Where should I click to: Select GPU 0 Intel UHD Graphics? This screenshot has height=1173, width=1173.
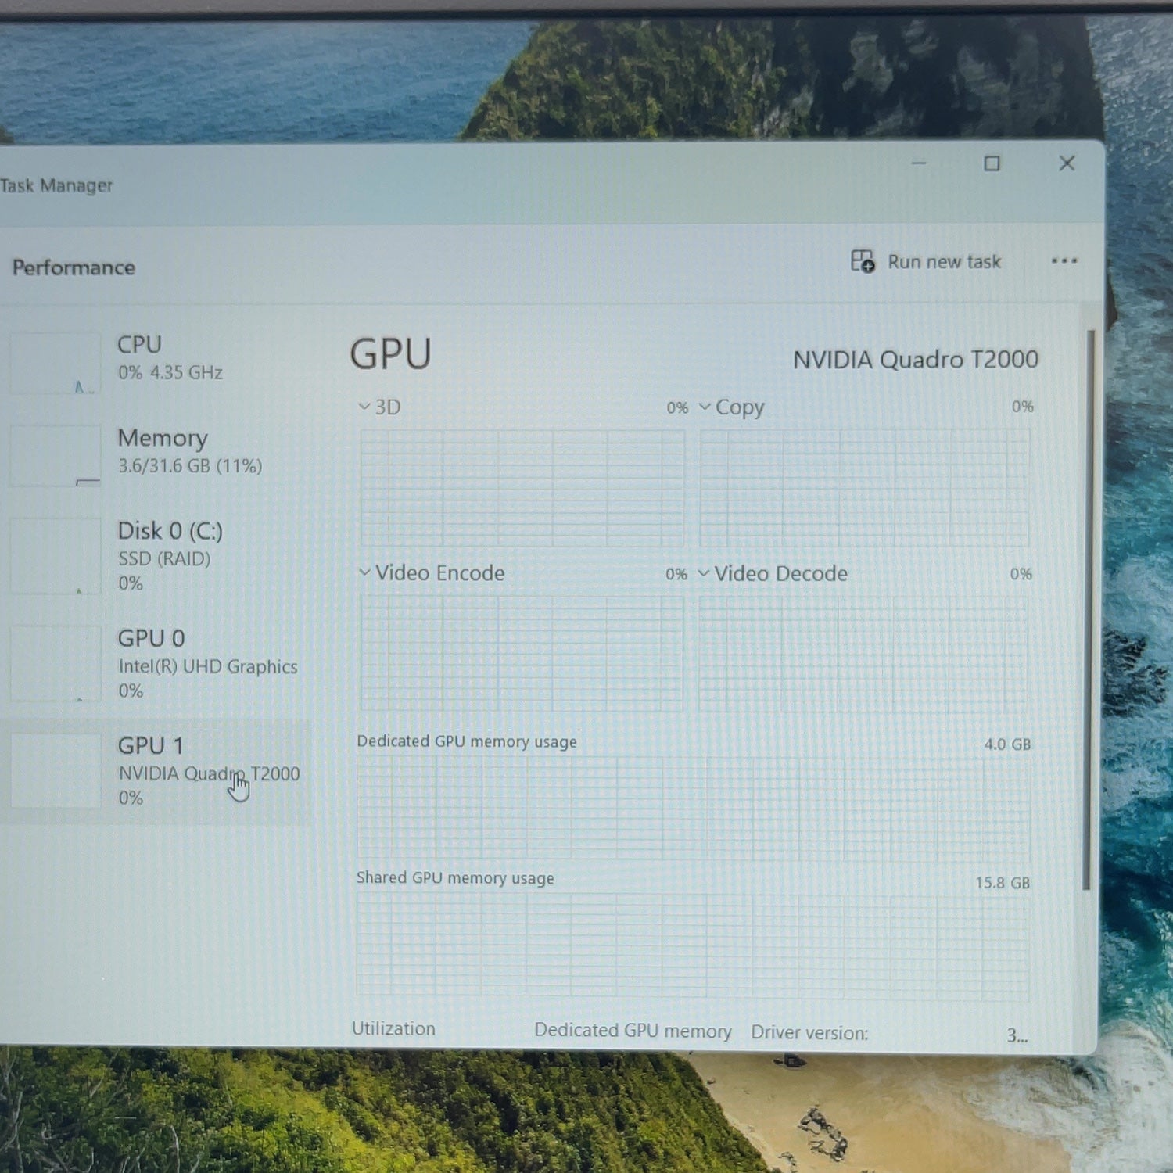point(156,663)
